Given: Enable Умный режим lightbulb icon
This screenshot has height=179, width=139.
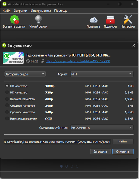Looking at the screenshot, I should [x=38, y=19].
